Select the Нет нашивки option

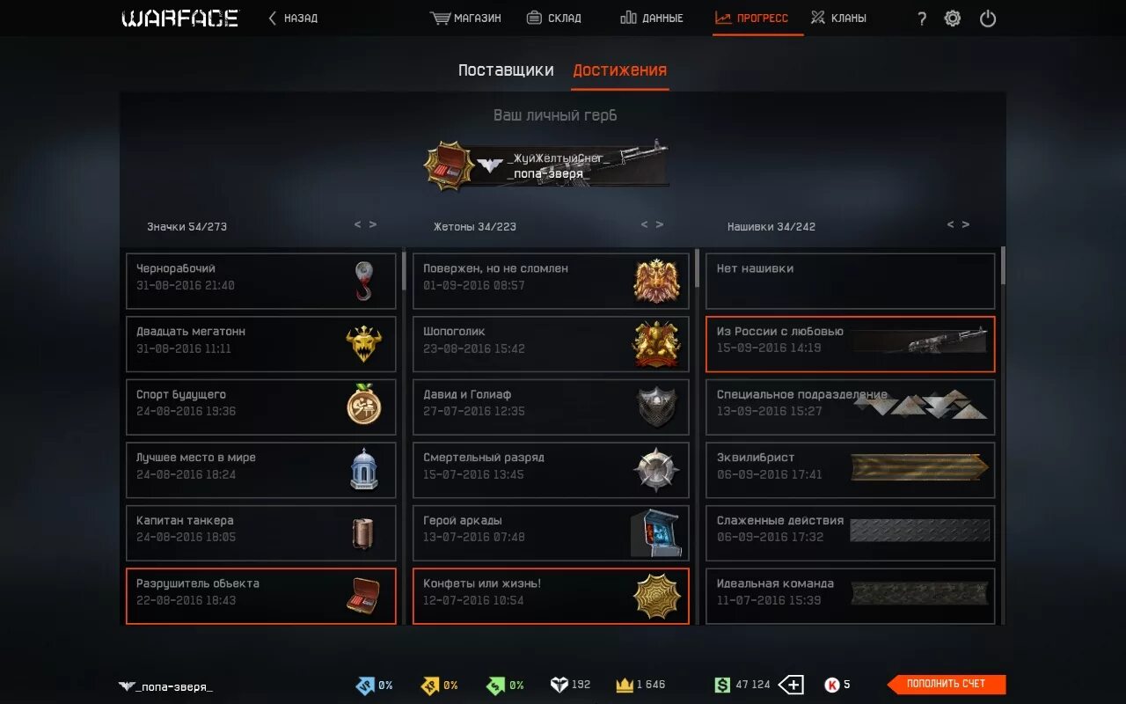click(x=851, y=282)
